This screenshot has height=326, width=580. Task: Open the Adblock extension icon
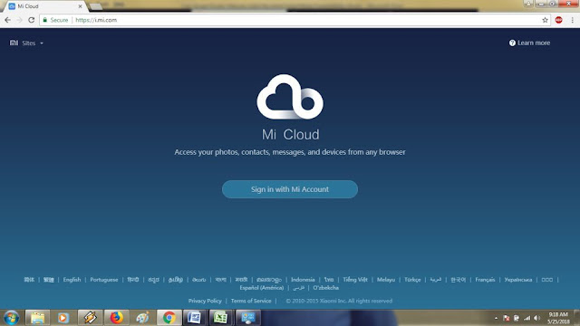(558, 20)
